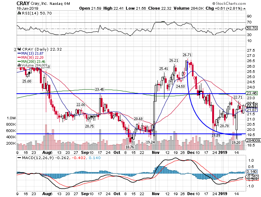Click the 25.41 price label
Screen dimensions: 261x197
(164, 68)
